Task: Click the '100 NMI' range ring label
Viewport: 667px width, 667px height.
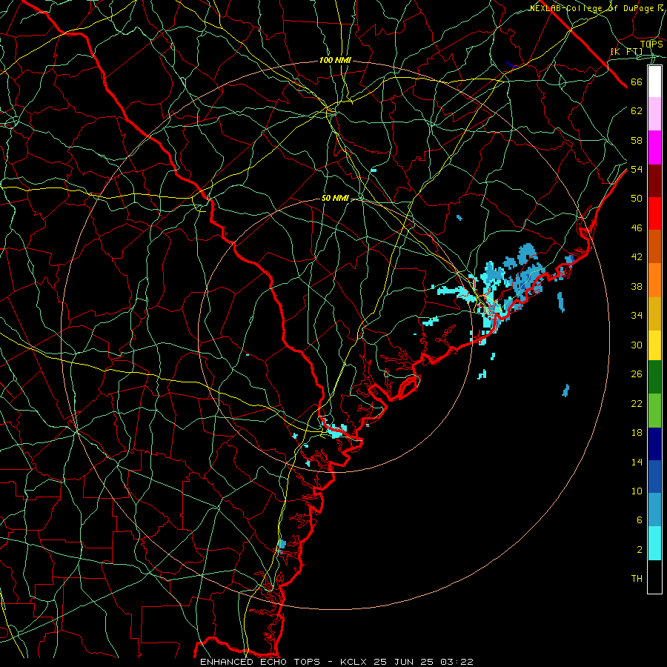Action: [335, 61]
